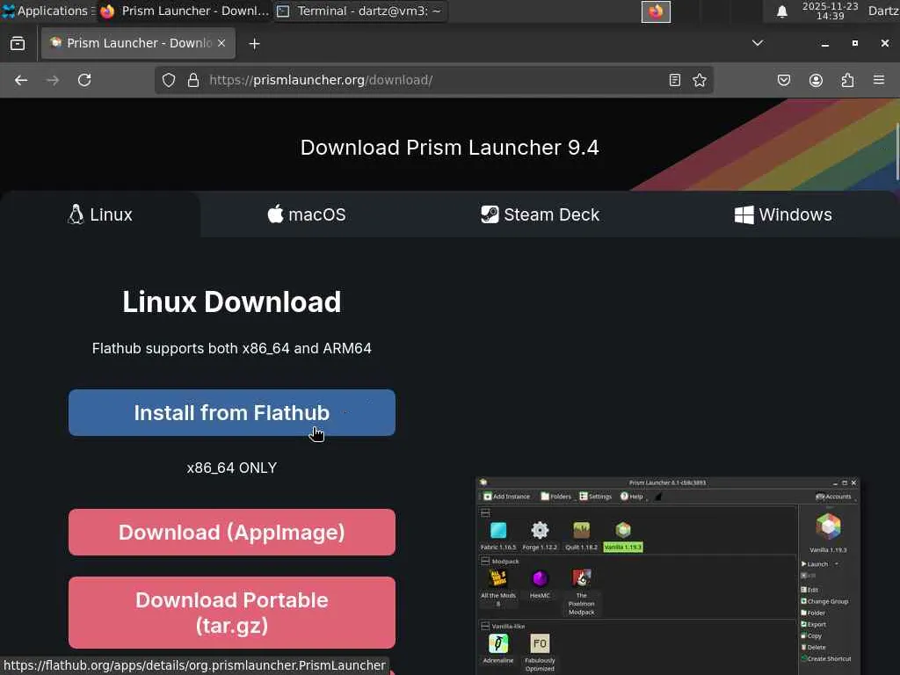The image size is (900, 675).
Task: Click the Download Prism Launcher 9.4 heading
Action: pyautogui.click(x=449, y=148)
